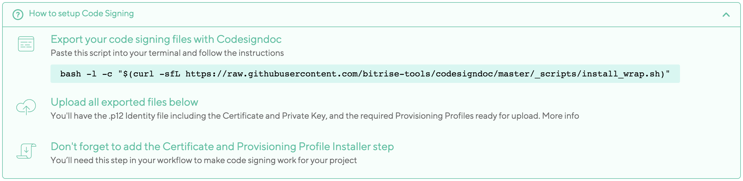
Task: Click the word 'Codesigndoc' in the first heading
Action: [249, 39]
